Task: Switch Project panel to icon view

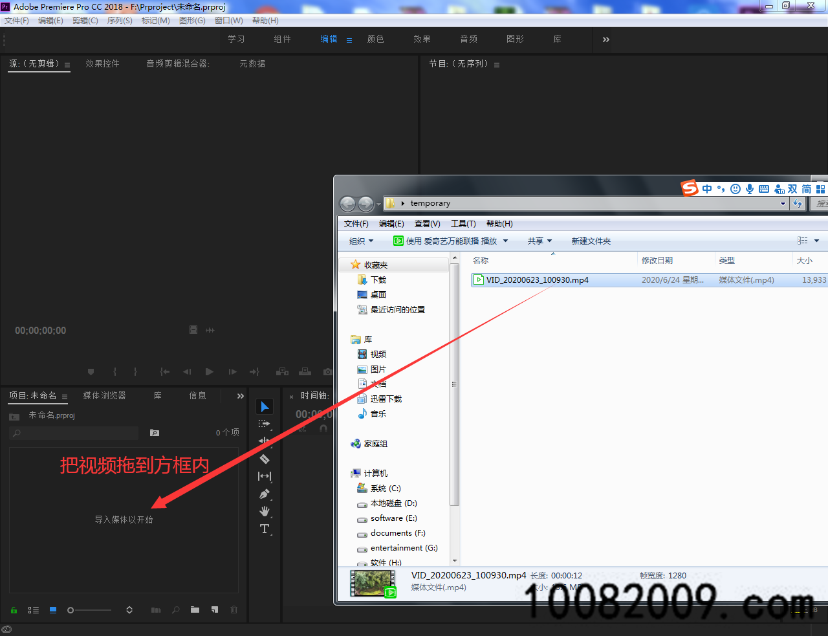Action: (53, 610)
